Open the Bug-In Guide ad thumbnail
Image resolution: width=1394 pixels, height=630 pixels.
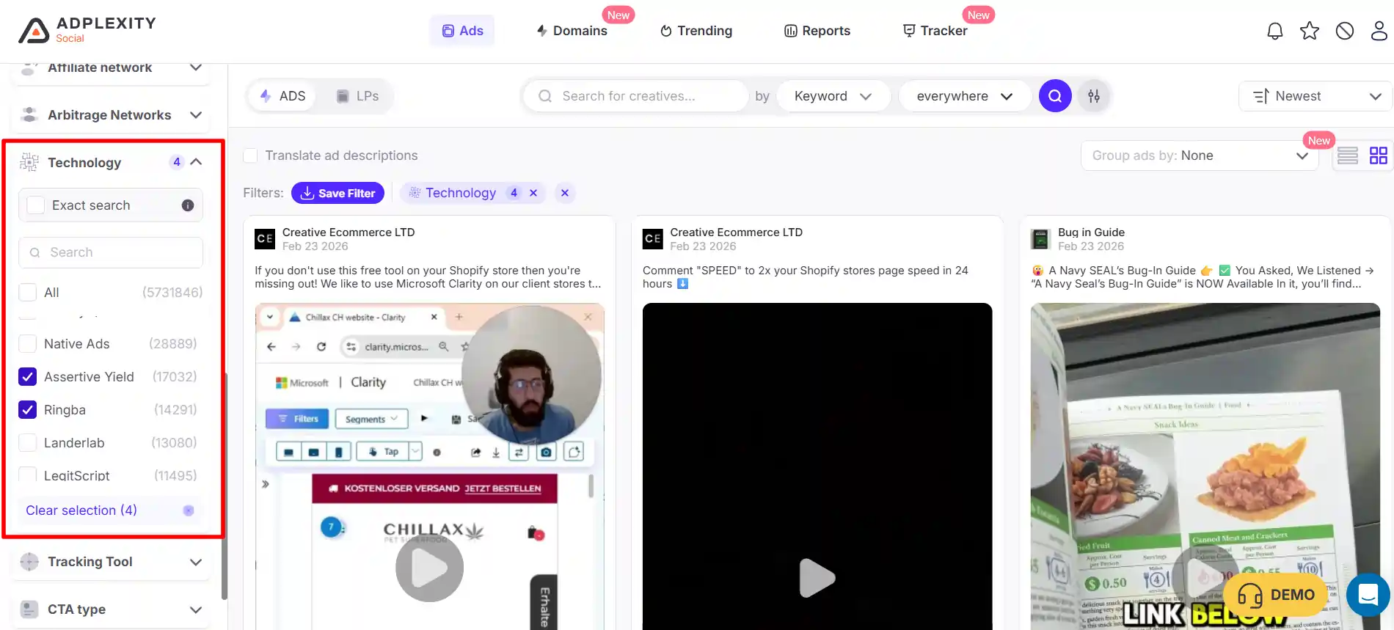(x=1205, y=466)
